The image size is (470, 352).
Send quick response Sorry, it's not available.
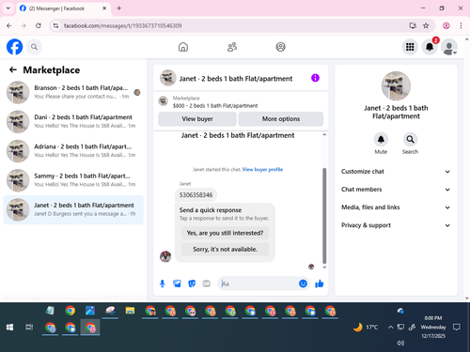225,250
